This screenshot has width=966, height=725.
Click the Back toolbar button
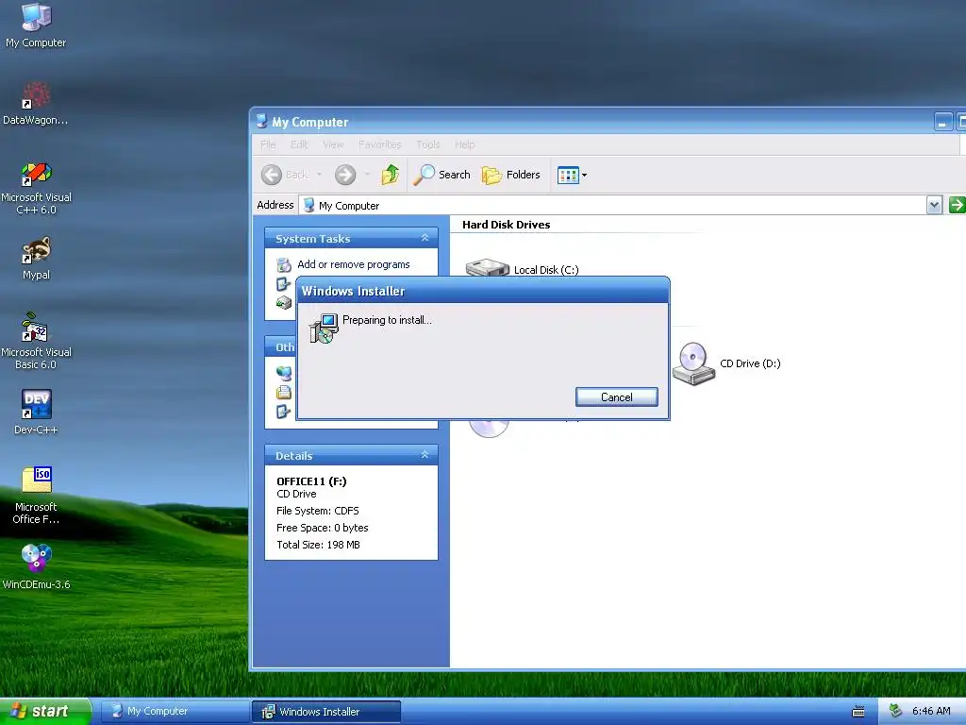click(285, 175)
